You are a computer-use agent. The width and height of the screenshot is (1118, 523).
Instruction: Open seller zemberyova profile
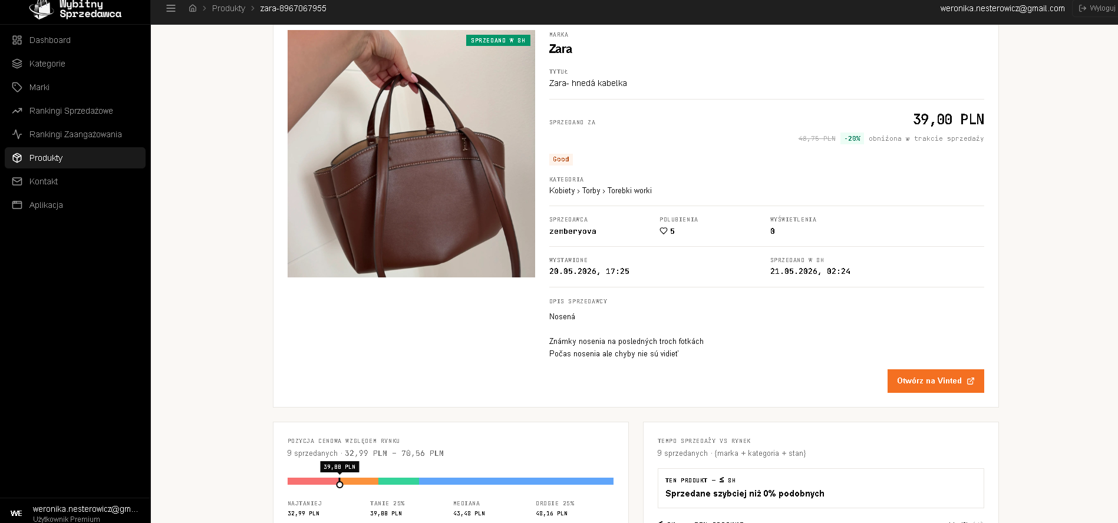pos(573,231)
